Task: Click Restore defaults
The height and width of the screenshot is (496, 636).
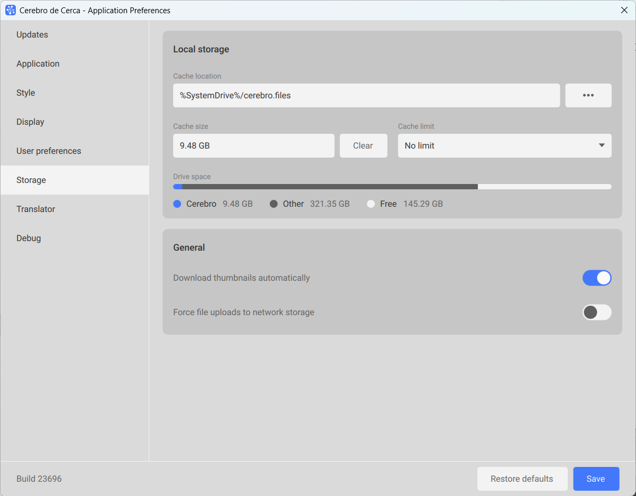Action: click(x=522, y=479)
